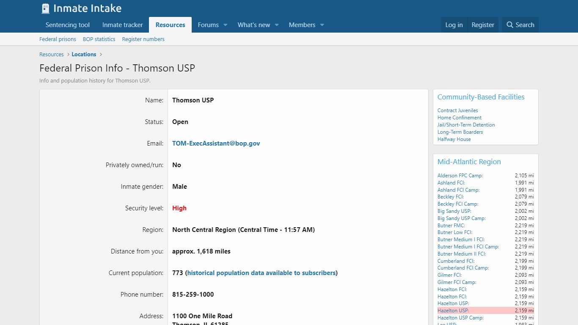Click the Thomson USP name value
This screenshot has width=578, height=325.
(x=193, y=100)
